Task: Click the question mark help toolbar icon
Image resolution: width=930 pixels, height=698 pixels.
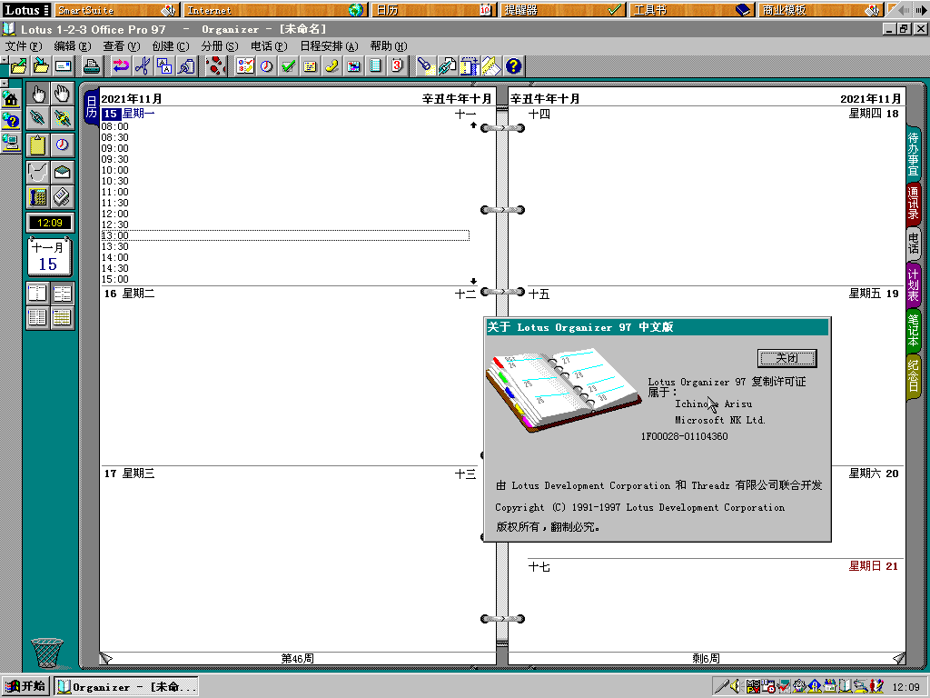Action: pyautogui.click(x=514, y=65)
